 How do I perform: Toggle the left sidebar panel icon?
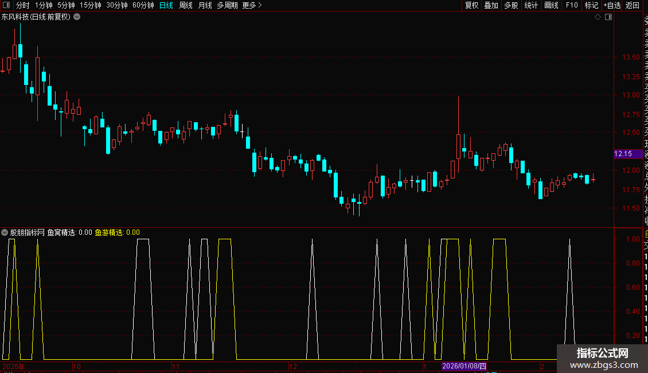(x=6, y=5)
